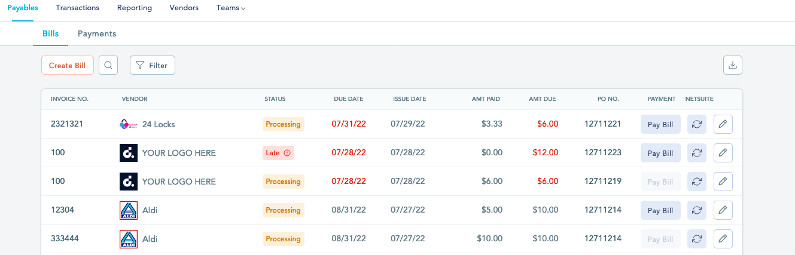Edit the bill with PO 12711219
Image resolution: width=795 pixels, height=255 pixels.
point(723,182)
